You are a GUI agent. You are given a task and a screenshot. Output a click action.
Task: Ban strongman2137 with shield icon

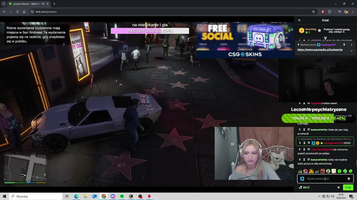309,143
